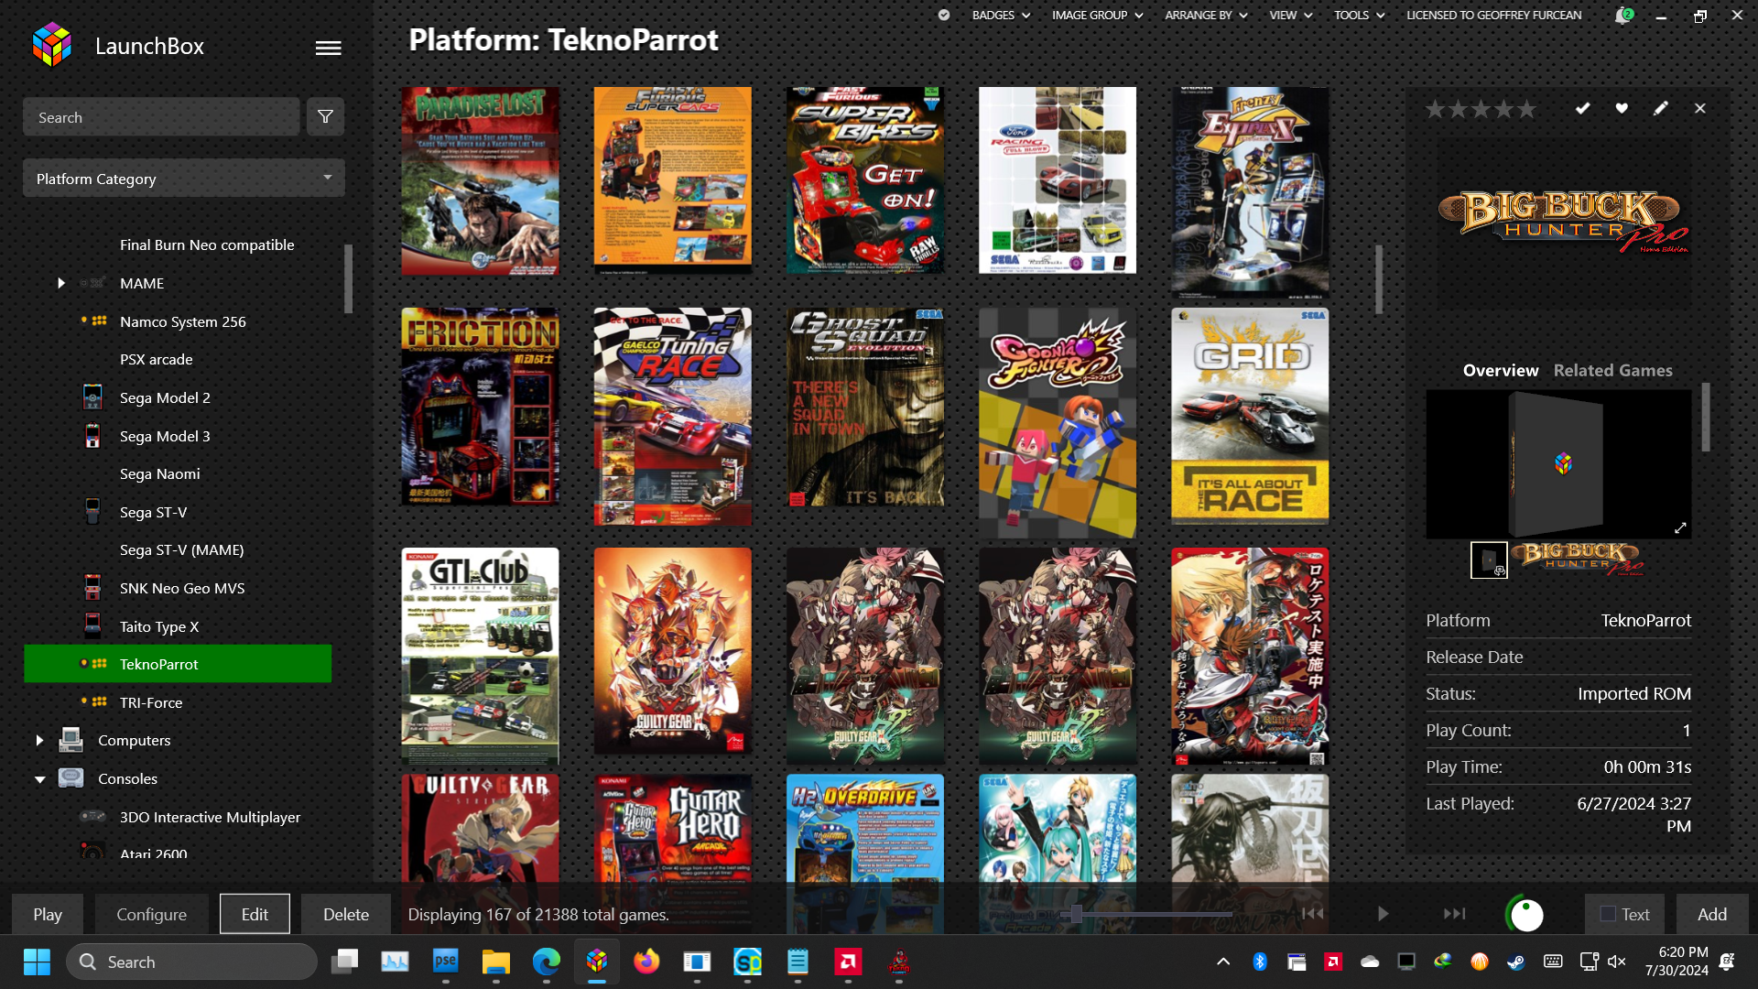1758x989 pixels.
Task: Click the Edit button in bottom bar
Action: [x=255, y=914]
